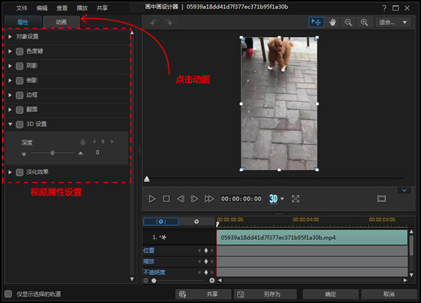Expand the 倒影 section arrow
The image size is (421, 303).
click(x=11, y=81)
